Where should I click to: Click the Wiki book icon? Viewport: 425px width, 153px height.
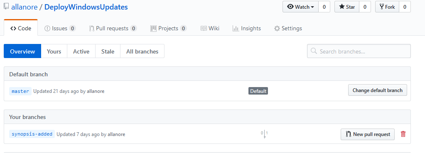[204, 28]
